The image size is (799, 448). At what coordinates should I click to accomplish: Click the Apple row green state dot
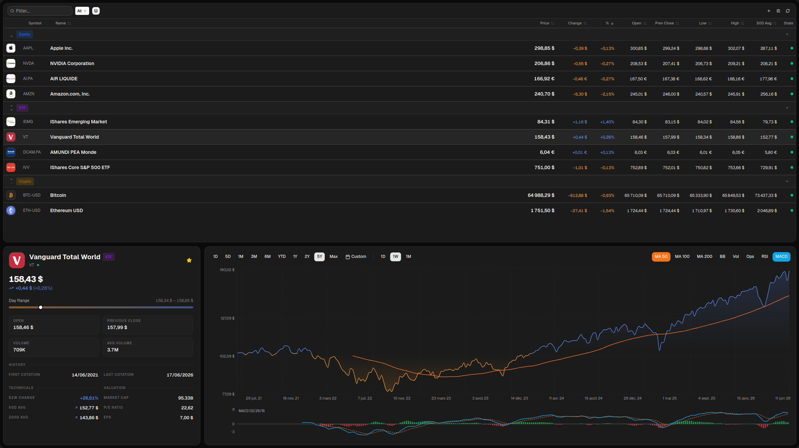coord(792,48)
